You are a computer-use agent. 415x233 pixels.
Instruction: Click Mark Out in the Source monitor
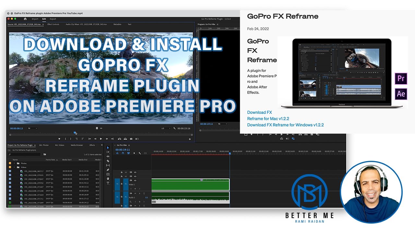[x=71, y=139]
